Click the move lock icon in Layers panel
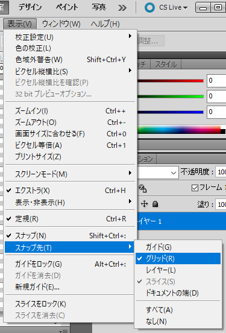 144,204
